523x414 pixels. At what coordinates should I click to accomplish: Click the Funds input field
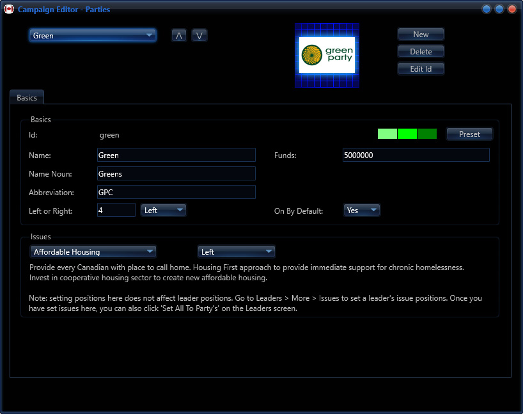pyautogui.click(x=416, y=155)
